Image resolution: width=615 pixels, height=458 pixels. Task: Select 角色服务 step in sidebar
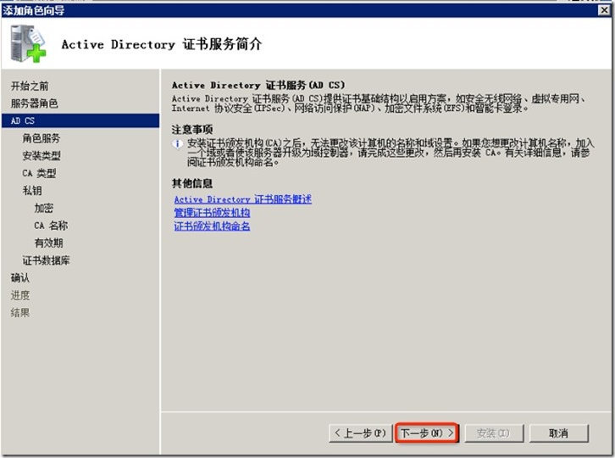tap(42, 138)
